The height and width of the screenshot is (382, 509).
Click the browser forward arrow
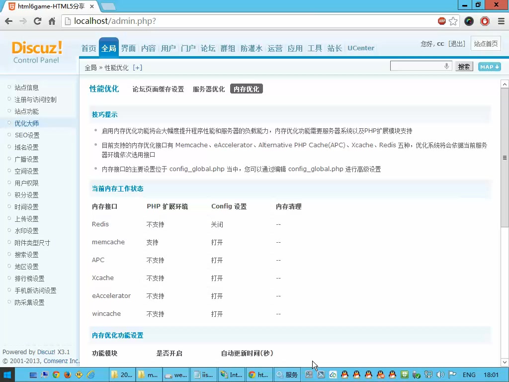point(23,21)
